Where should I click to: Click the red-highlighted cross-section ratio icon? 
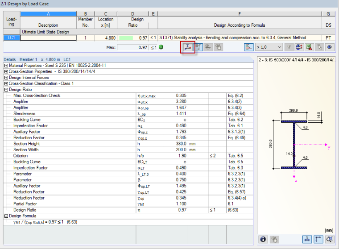click(188, 47)
